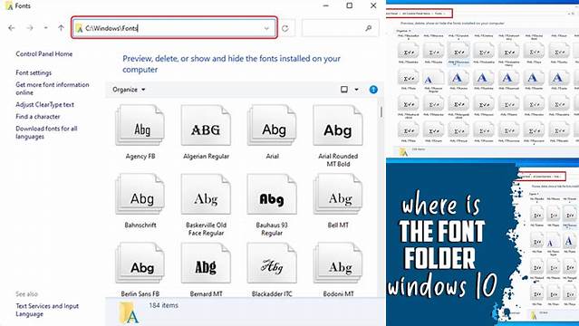Click the Forward navigation arrow
Viewport: 579px width, 326px height.
click(x=30, y=28)
